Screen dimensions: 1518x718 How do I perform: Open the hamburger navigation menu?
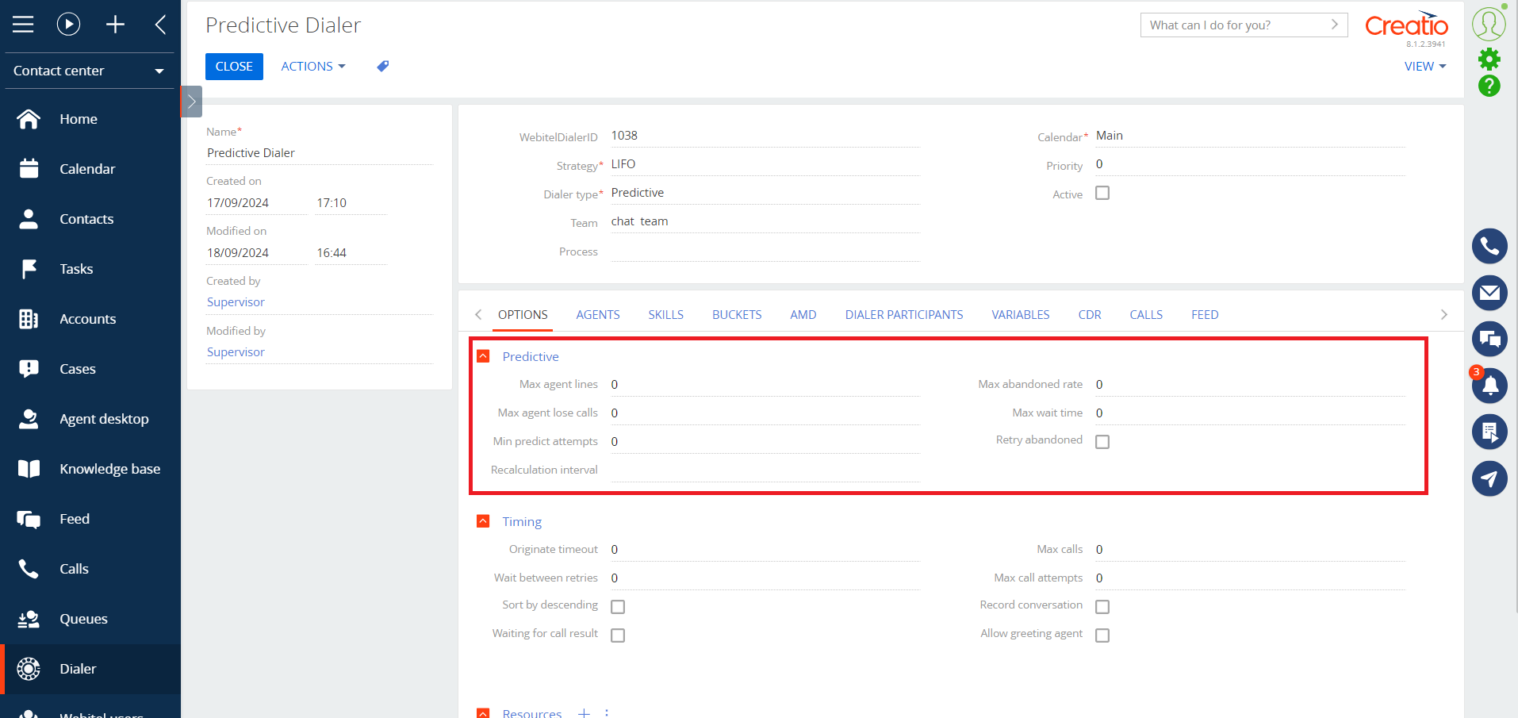(x=23, y=25)
